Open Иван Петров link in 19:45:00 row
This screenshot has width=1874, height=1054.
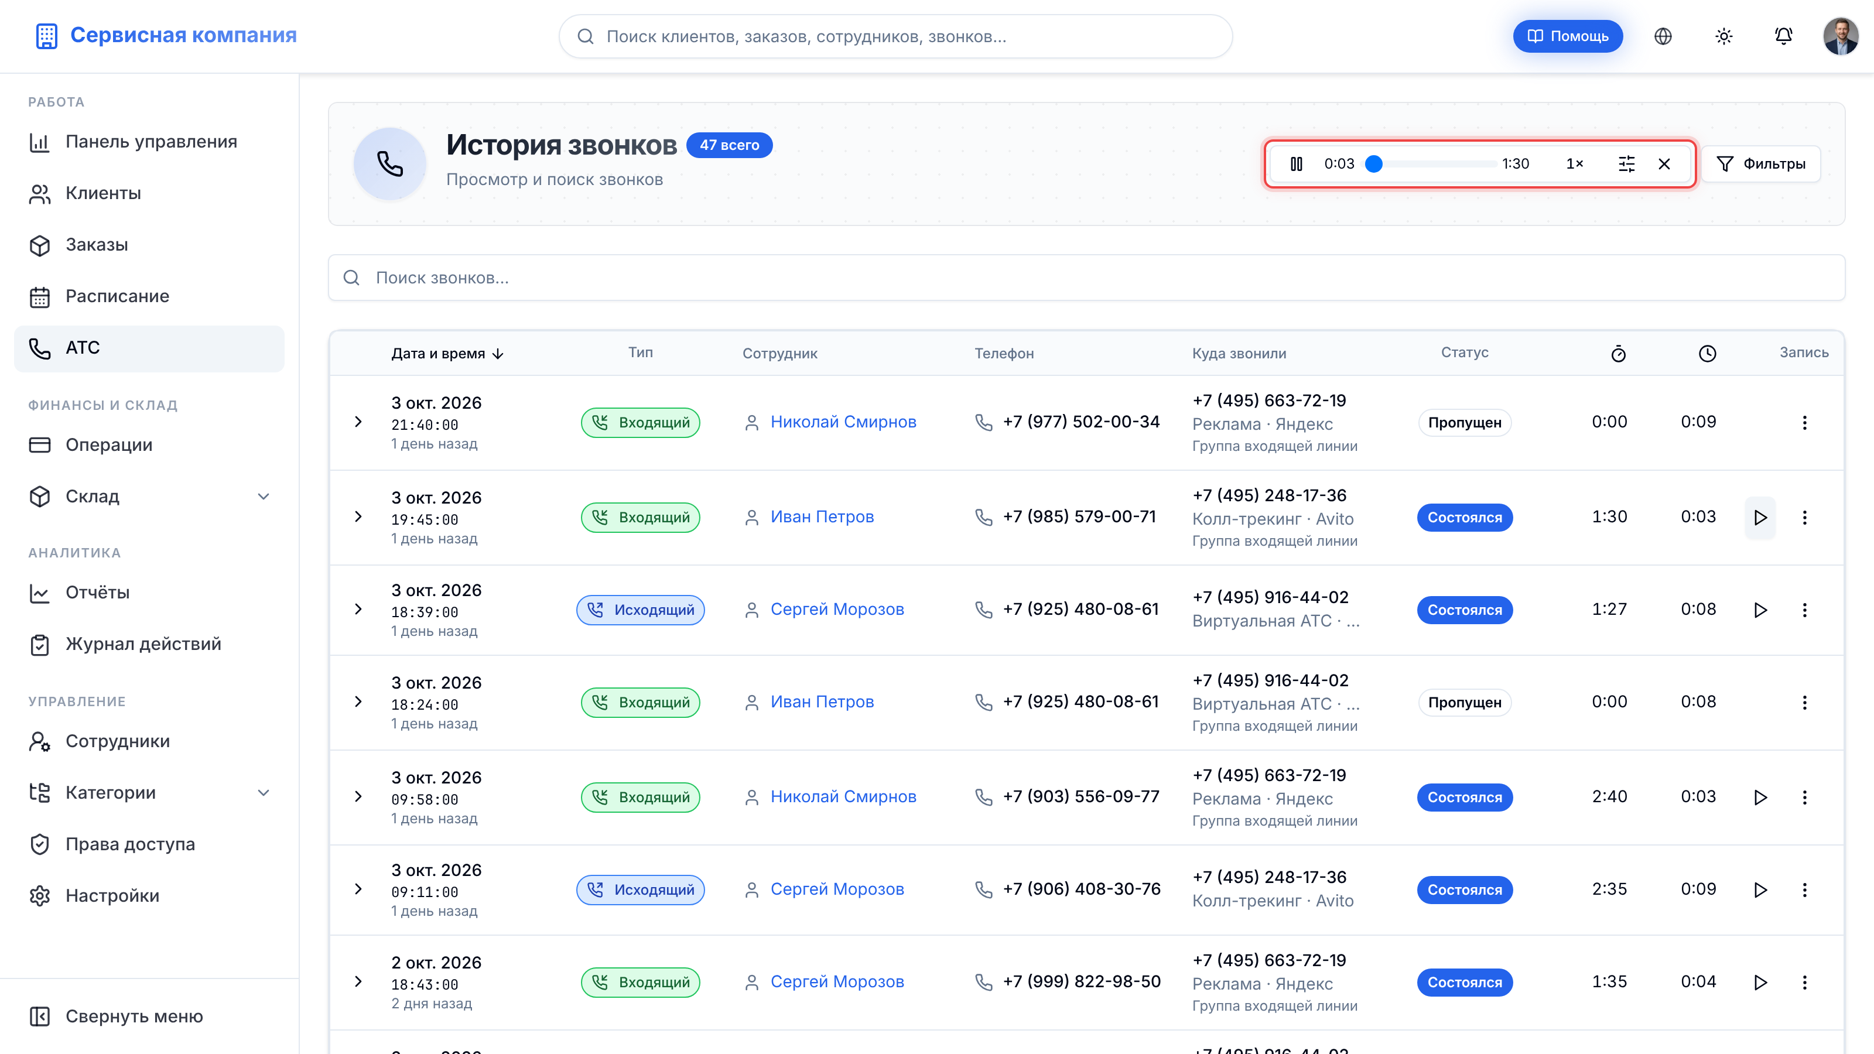pyautogui.click(x=822, y=516)
